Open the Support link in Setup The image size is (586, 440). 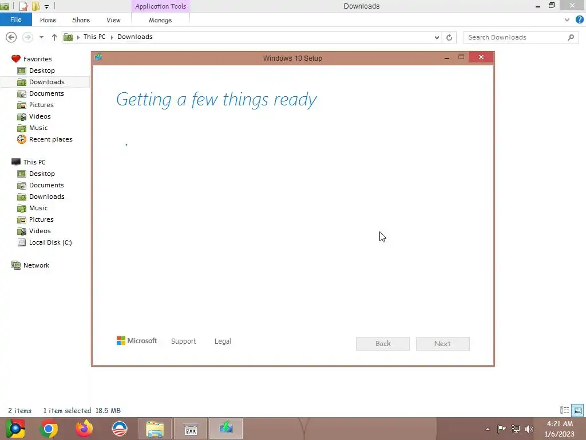click(x=184, y=341)
